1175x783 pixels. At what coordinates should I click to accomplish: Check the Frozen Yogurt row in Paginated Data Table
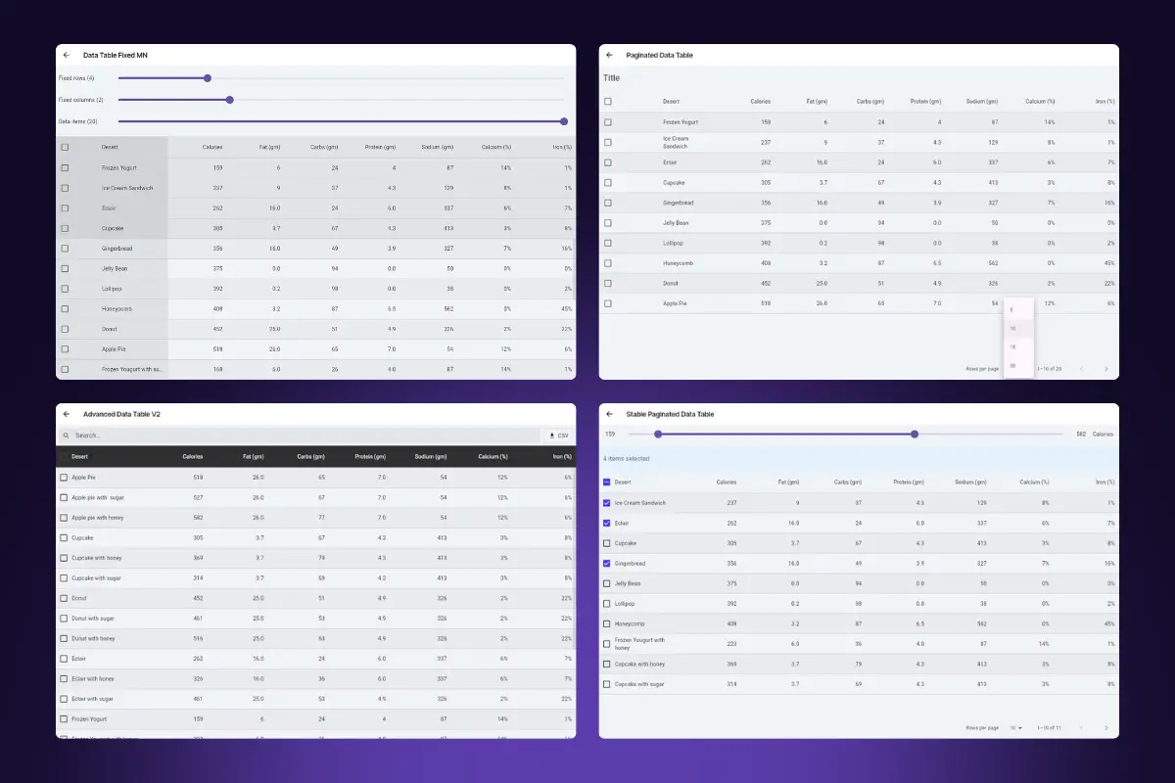pos(609,120)
